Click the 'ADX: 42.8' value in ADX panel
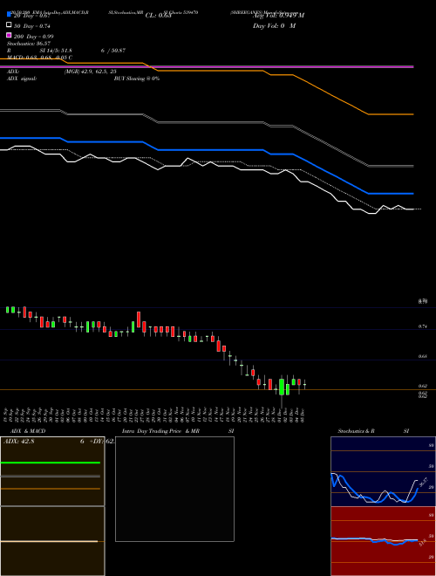This screenshot has width=436, height=576. pyautogui.click(x=18, y=442)
